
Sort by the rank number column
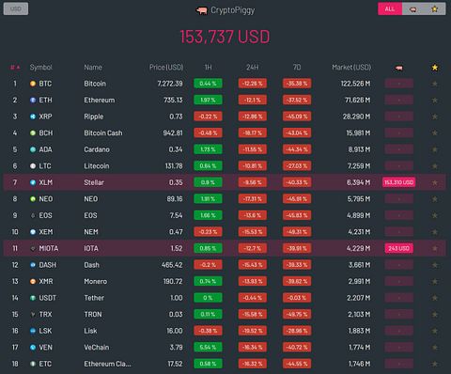point(15,68)
